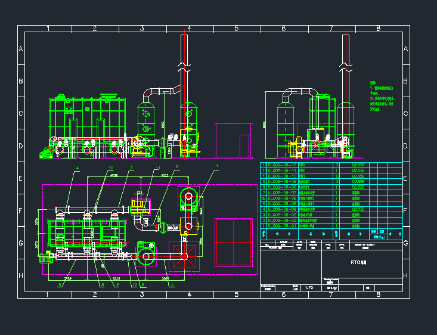Click the red square hopper in plan view
The height and width of the screenshot is (335, 437).
pyautogui.click(x=185, y=256)
